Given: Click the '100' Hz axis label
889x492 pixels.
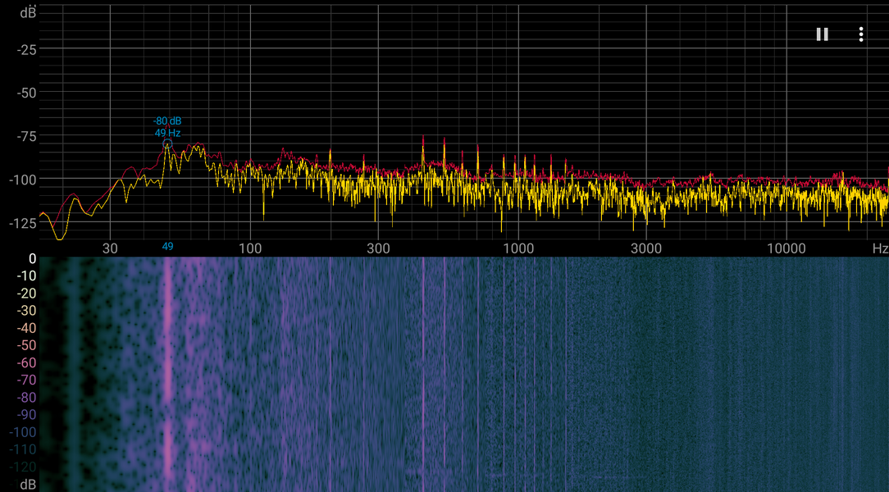Looking at the screenshot, I should click(250, 248).
